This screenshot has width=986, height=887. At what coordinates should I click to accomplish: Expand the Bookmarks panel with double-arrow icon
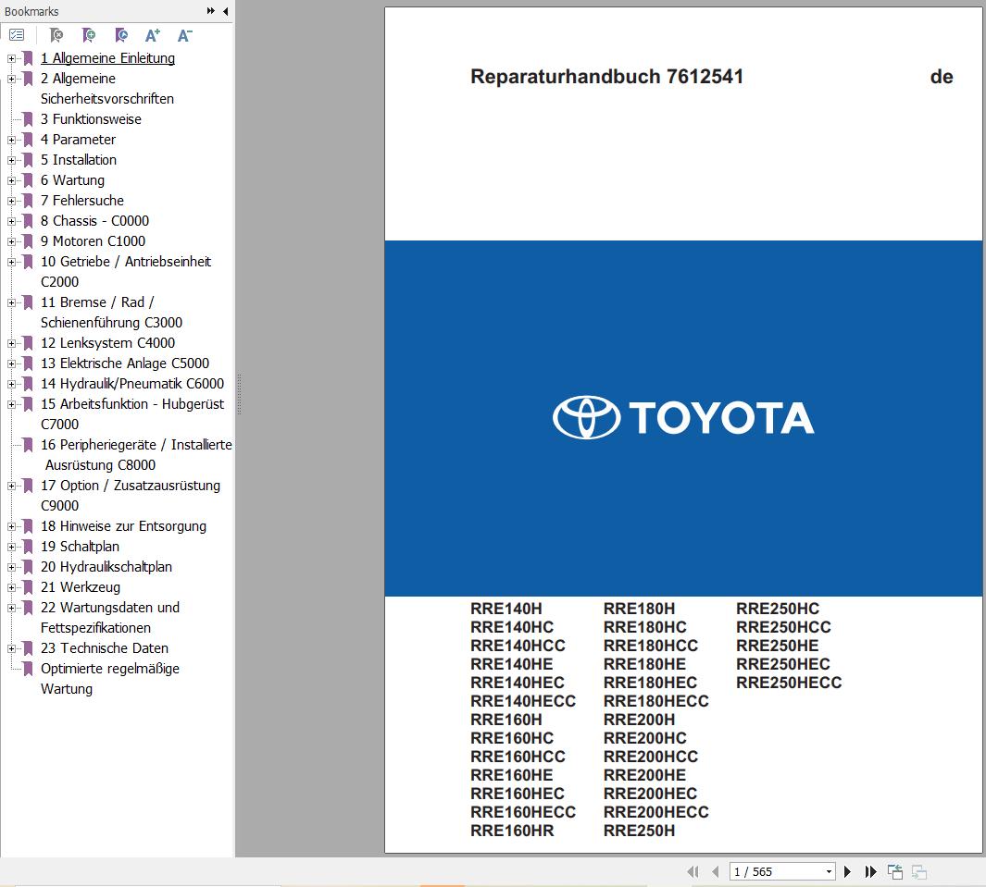pos(211,11)
